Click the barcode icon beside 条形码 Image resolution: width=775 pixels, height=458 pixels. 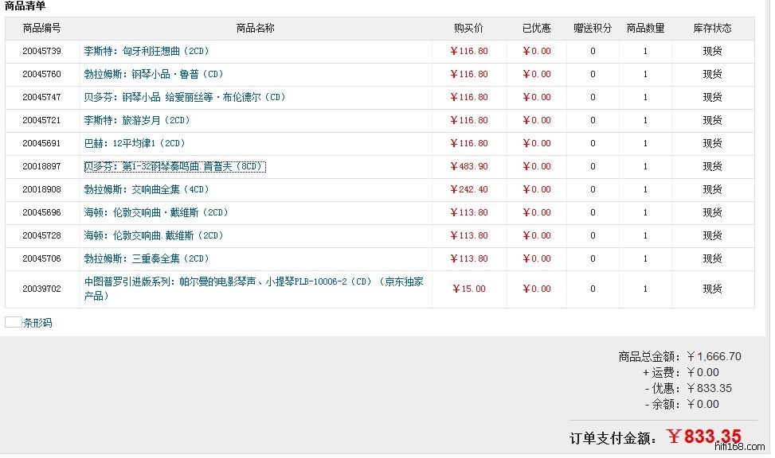[x=13, y=322]
